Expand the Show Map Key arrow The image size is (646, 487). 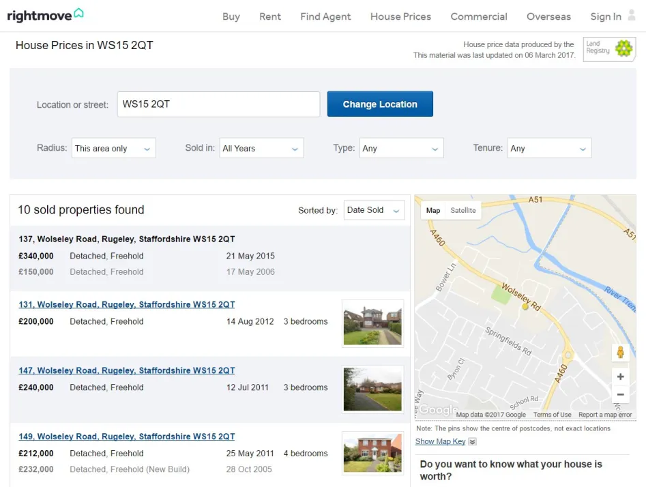click(x=472, y=442)
